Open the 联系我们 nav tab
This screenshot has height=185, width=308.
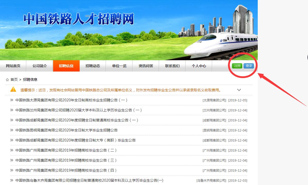point(172,66)
